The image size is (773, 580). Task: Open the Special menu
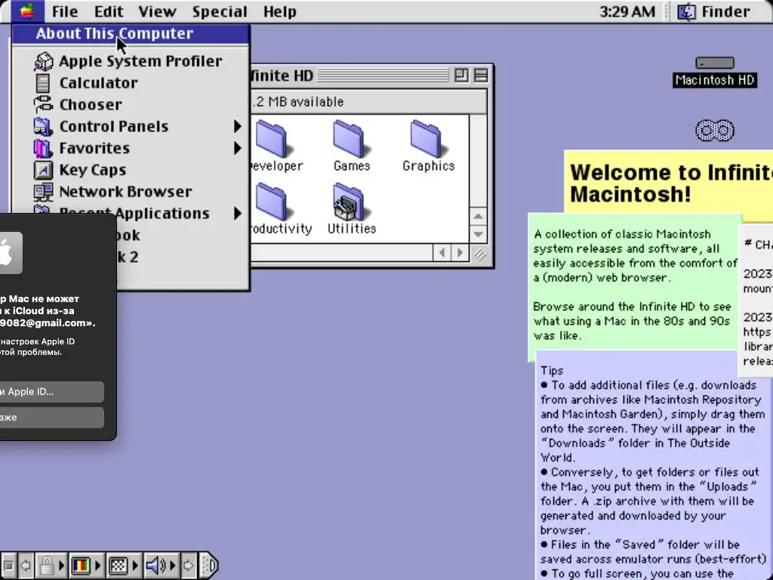pos(220,11)
